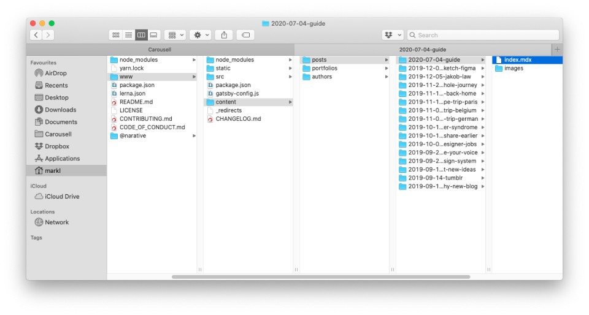The height and width of the screenshot is (315, 589).
Task: Select CODE_OF_CONDUCT.md file
Action: click(152, 127)
